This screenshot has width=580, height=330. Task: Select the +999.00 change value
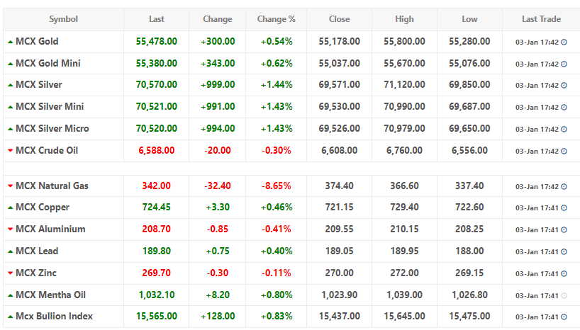(x=218, y=85)
